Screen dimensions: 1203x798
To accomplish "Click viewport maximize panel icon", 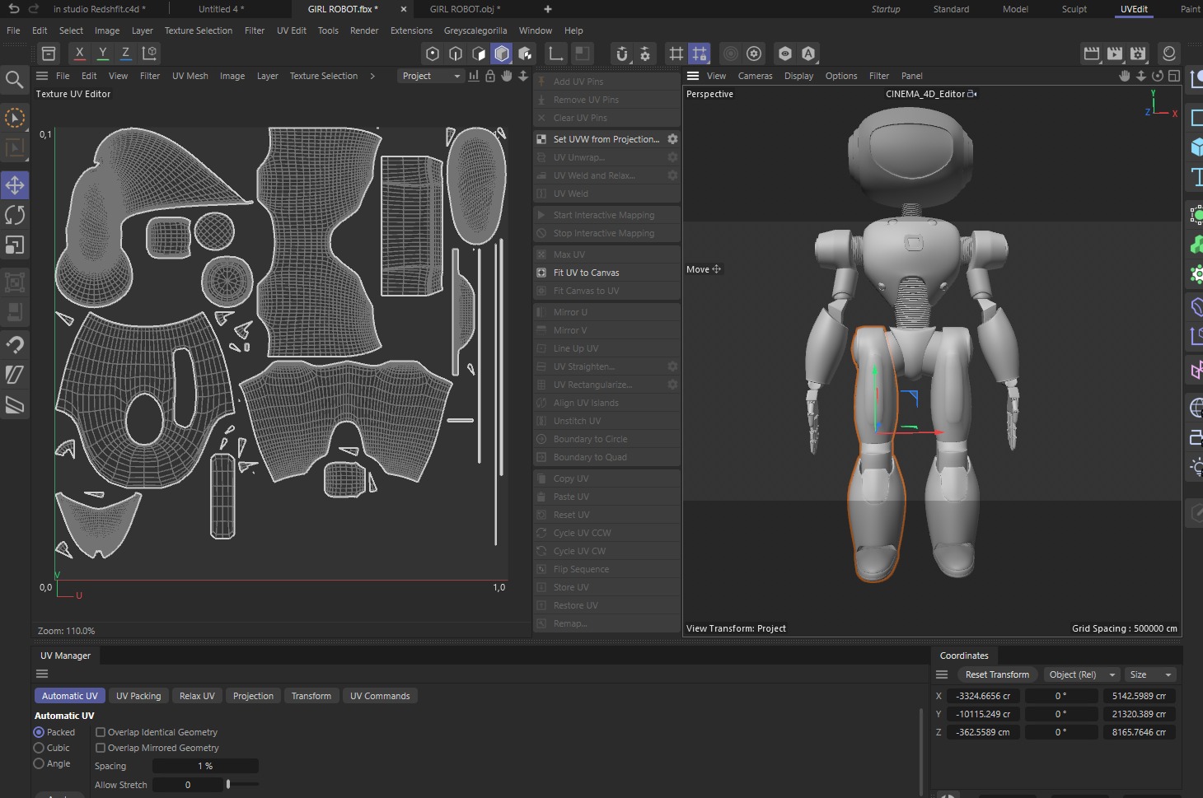I will tap(1174, 76).
